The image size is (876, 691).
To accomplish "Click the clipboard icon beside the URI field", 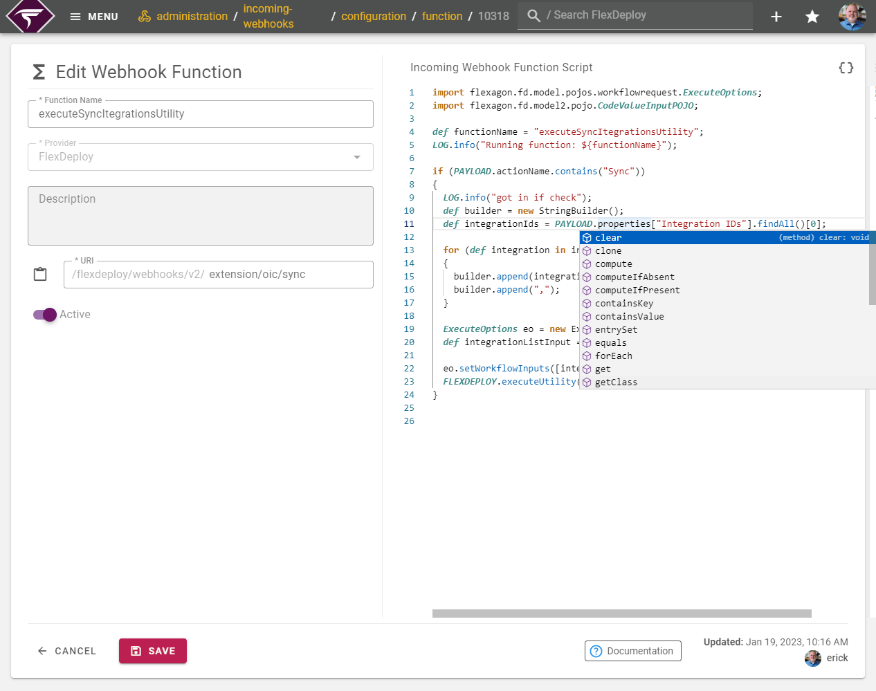I will pyautogui.click(x=39, y=274).
